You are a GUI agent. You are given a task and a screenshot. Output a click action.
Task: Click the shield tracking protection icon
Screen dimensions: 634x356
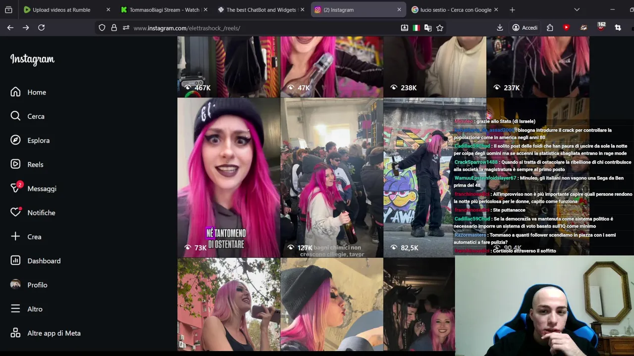coord(102,28)
